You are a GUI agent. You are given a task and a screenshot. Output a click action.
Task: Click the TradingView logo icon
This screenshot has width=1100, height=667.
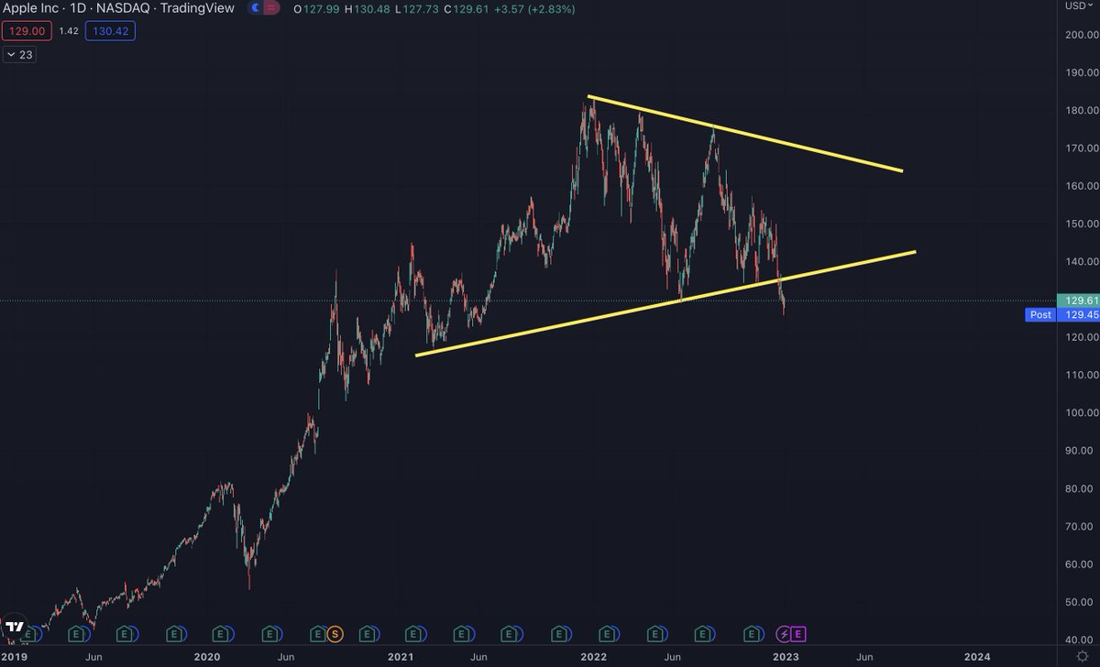(x=14, y=628)
